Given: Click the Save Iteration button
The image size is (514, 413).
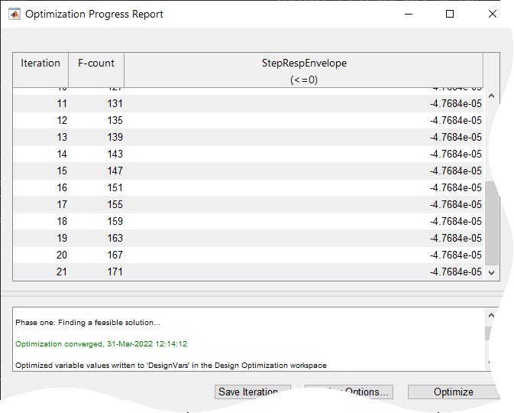Looking at the screenshot, I should (252, 392).
